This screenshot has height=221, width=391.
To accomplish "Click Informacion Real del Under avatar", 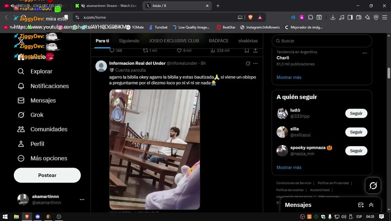I will coord(101,66).
